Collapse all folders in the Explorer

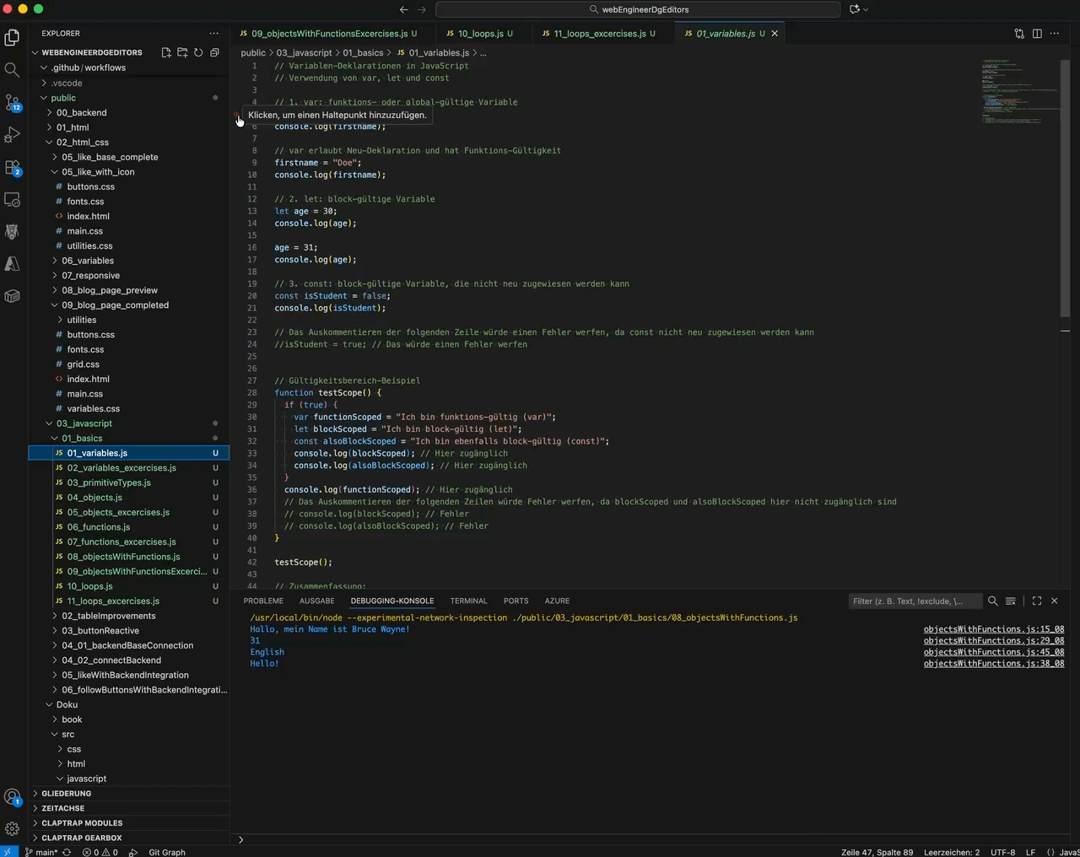pos(213,51)
